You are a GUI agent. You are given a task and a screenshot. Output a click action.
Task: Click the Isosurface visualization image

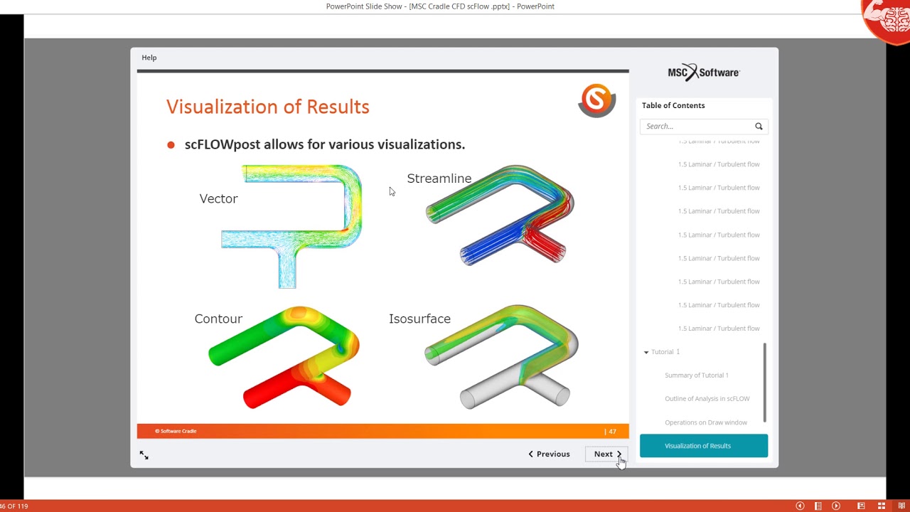[x=501, y=357]
